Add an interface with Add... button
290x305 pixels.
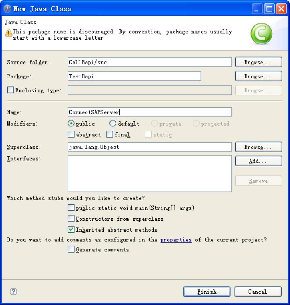coord(258,161)
